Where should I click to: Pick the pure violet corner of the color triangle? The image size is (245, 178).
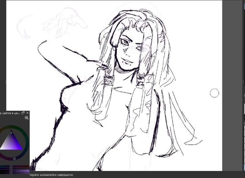(21, 149)
